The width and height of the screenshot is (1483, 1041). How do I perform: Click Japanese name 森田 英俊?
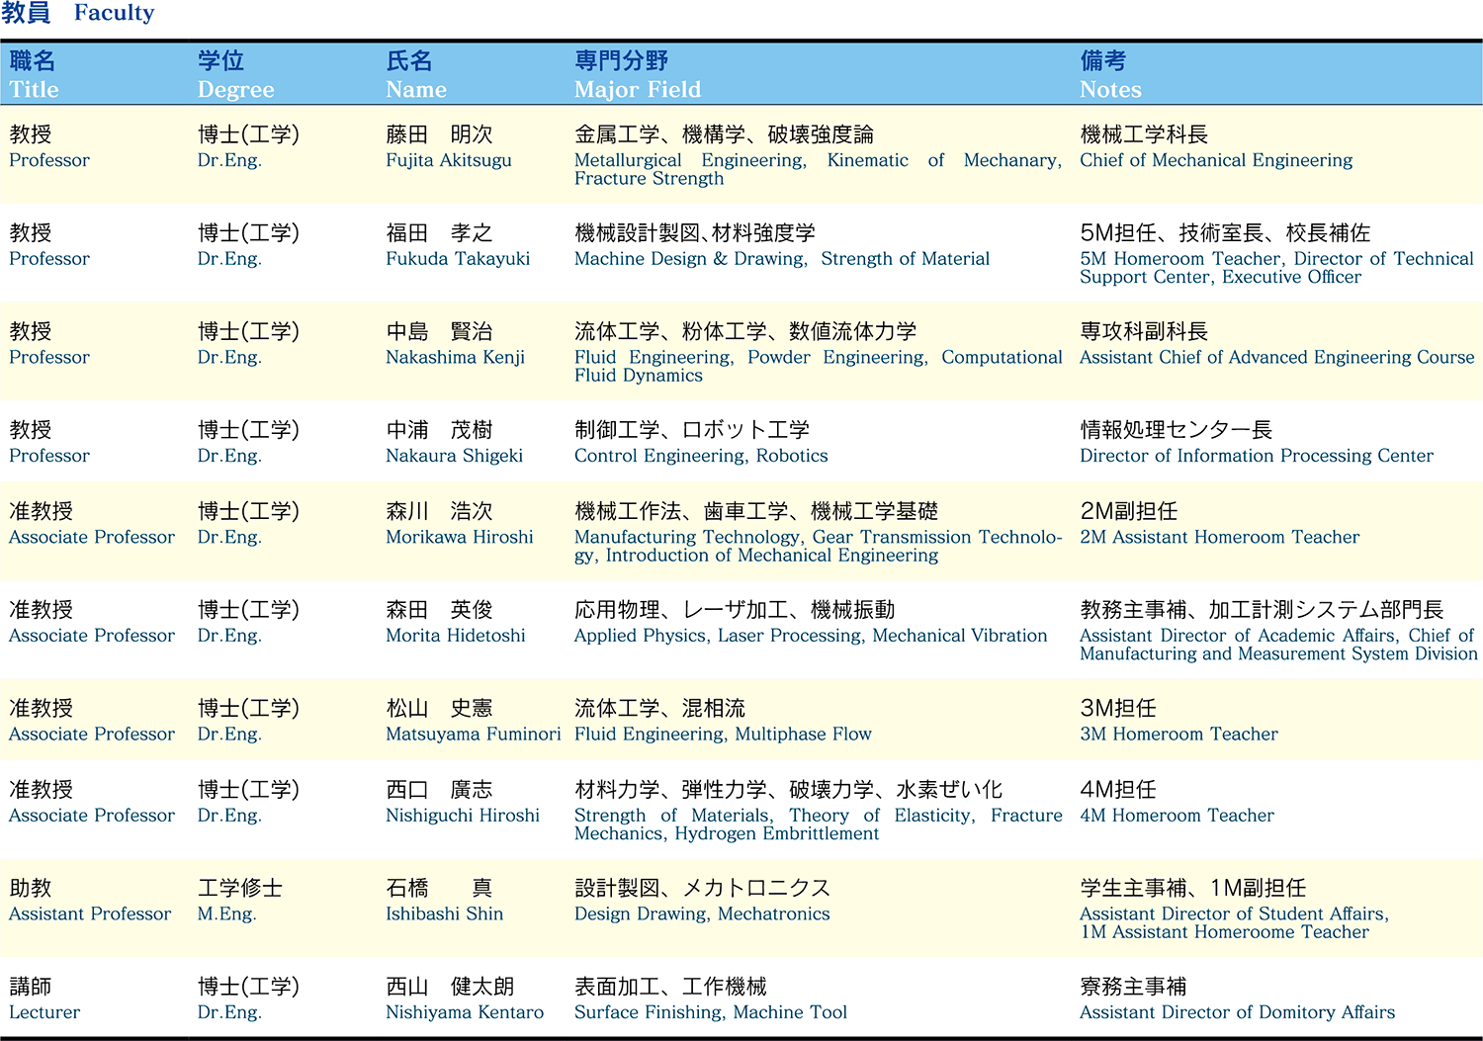point(439,611)
